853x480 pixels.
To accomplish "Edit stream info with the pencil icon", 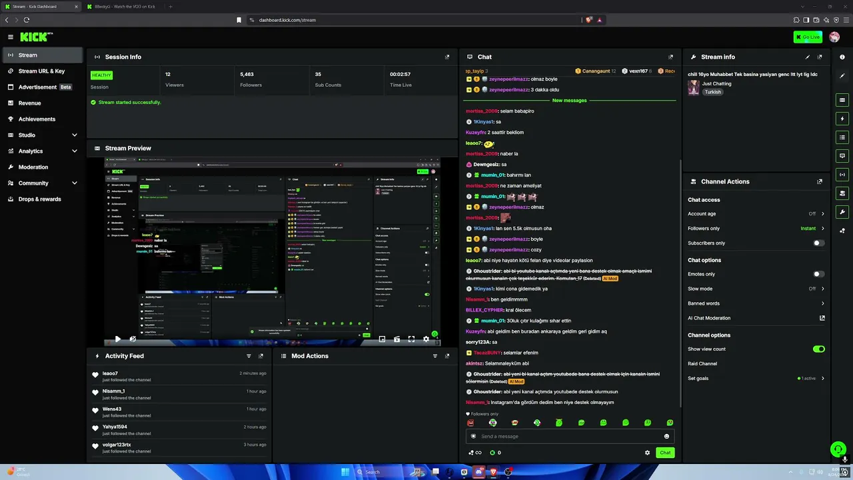I will click(x=808, y=57).
